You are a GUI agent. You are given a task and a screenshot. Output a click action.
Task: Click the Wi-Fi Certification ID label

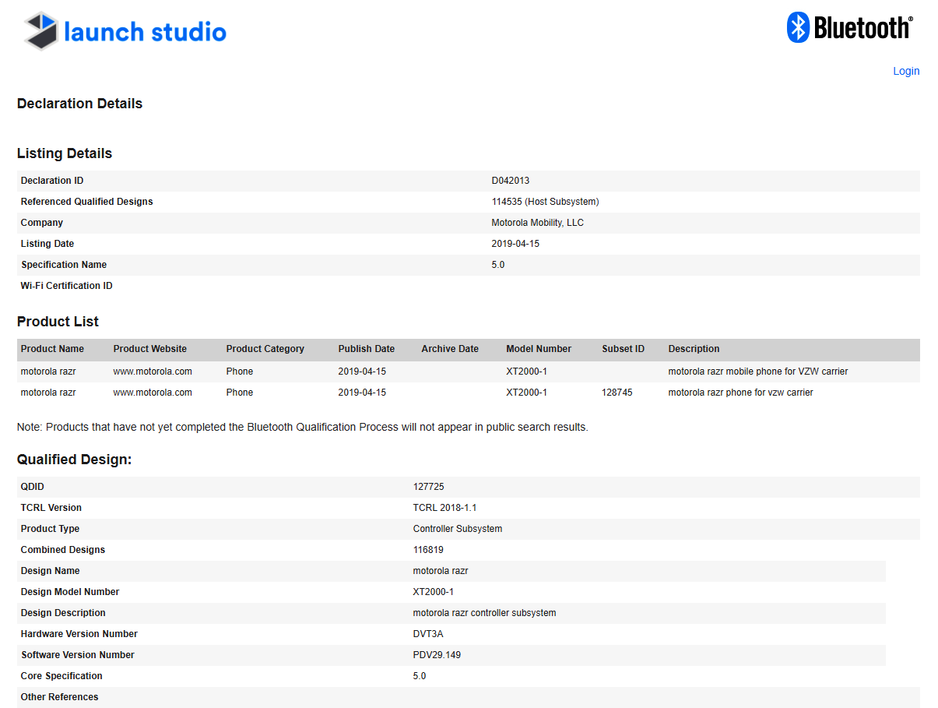[x=66, y=286]
